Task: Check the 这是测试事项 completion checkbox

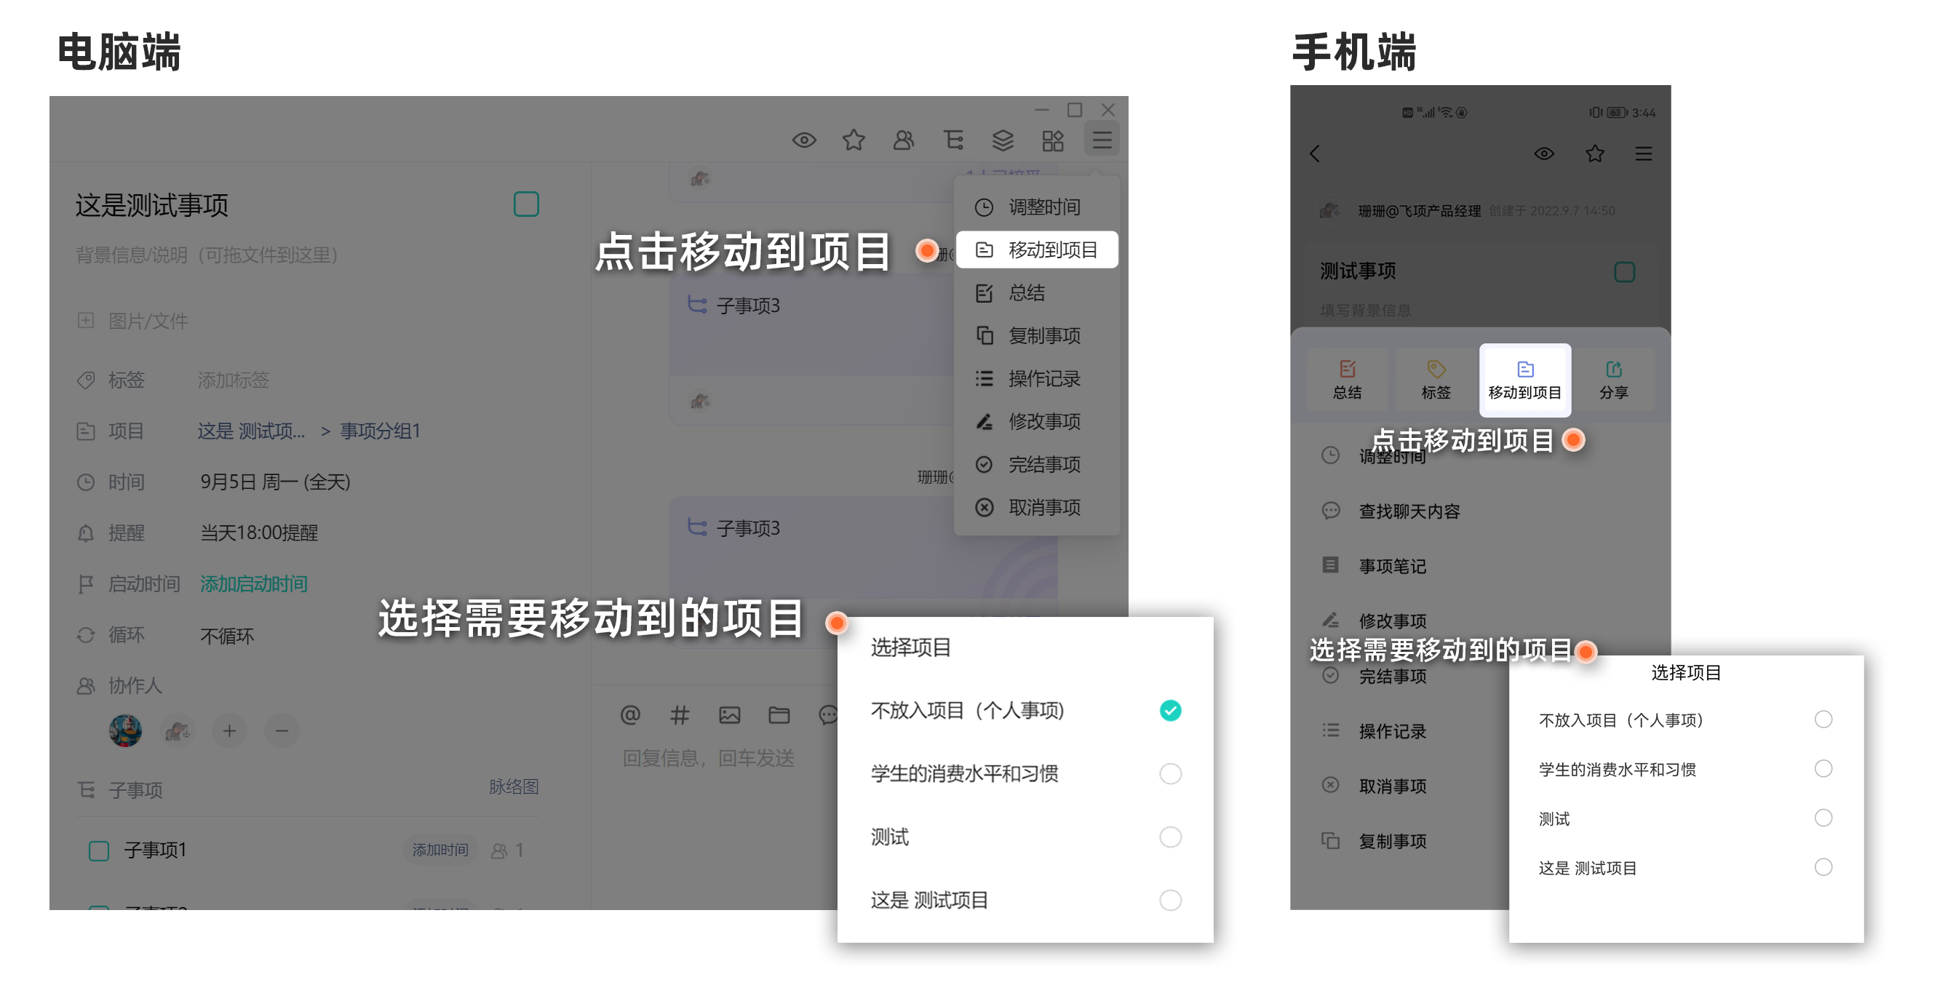Action: tap(525, 204)
